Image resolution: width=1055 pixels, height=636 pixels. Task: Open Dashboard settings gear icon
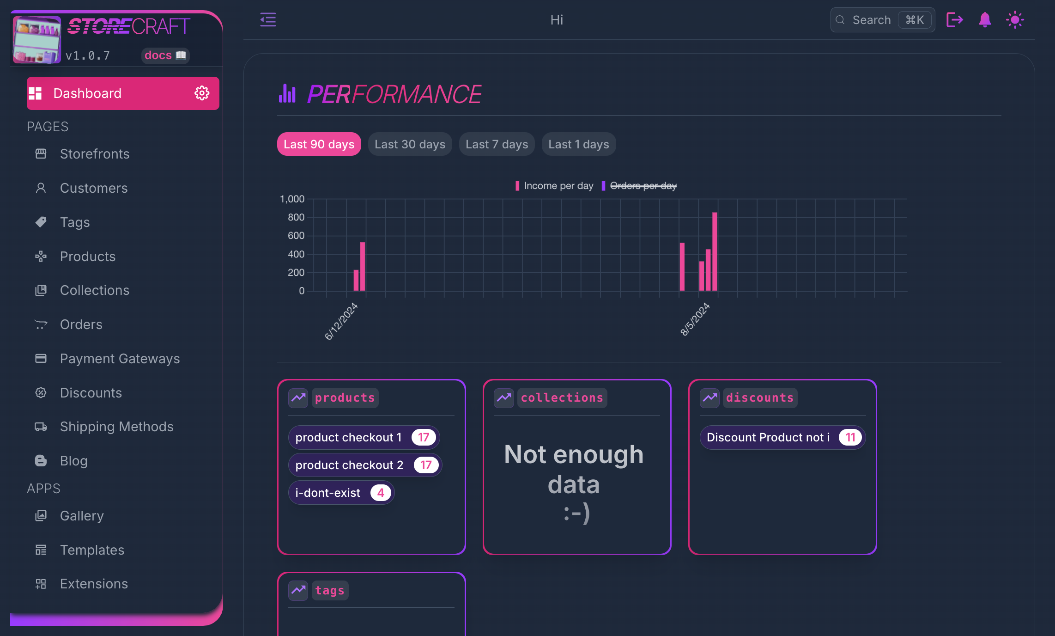coord(202,93)
